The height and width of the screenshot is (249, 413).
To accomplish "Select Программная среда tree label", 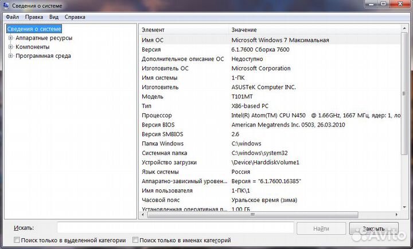I will click(43, 56).
